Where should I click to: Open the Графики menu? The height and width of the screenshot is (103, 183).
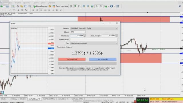(27, 3)
